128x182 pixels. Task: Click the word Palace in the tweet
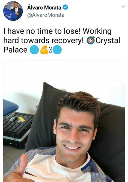[15, 50]
